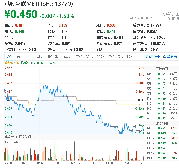The width and height of the screenshot is (179, 168).
Task: Select the 买1 order row at 0.449
Action: pyautogui.click(x=162, y=98)
